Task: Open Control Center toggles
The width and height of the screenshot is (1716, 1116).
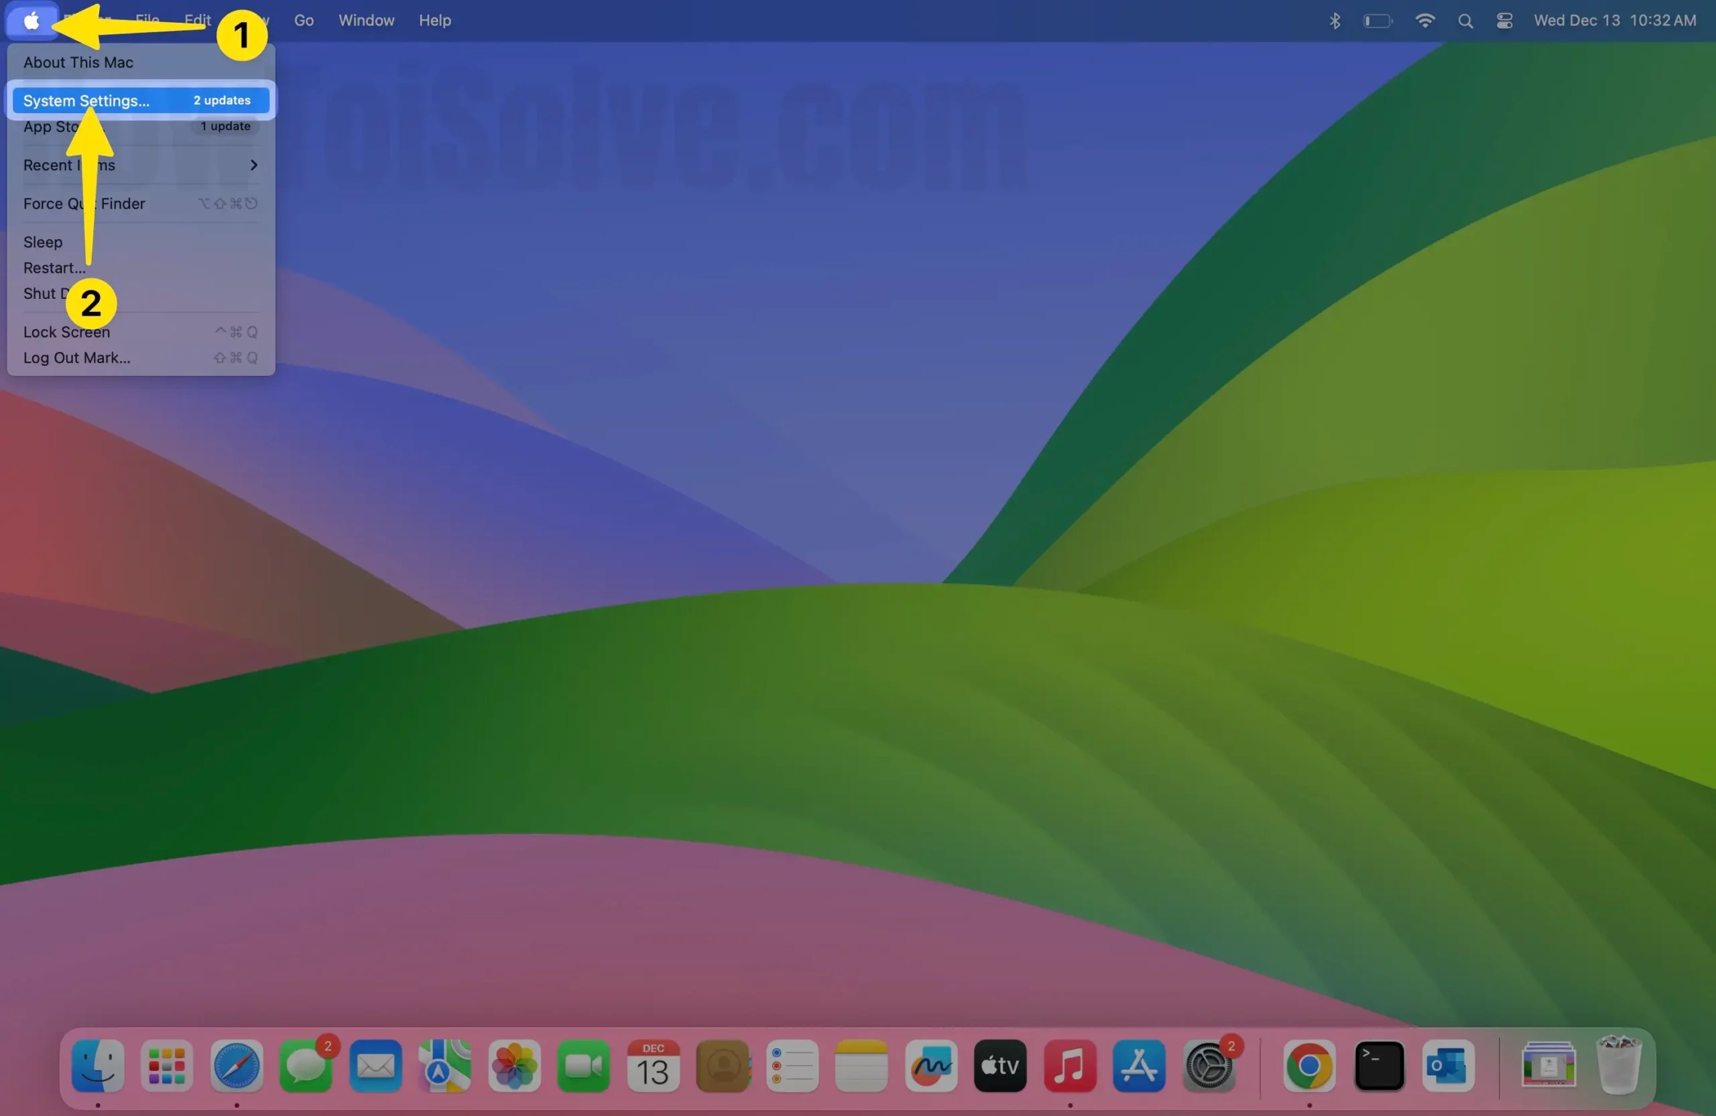Action: coord(1504,20)
